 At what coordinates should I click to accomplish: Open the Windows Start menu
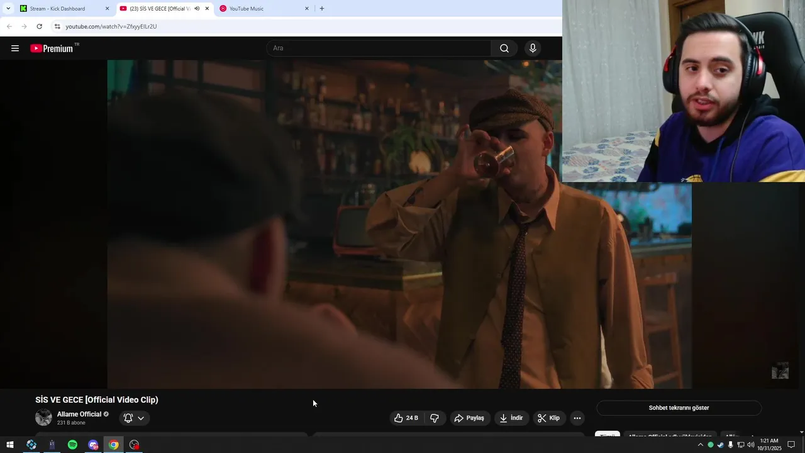click(x=10, y=445)
